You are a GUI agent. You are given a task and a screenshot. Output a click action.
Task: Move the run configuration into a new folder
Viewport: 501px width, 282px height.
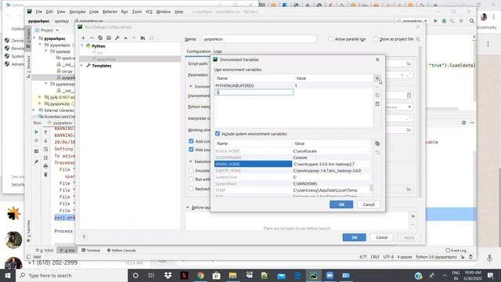pos(142,38)
